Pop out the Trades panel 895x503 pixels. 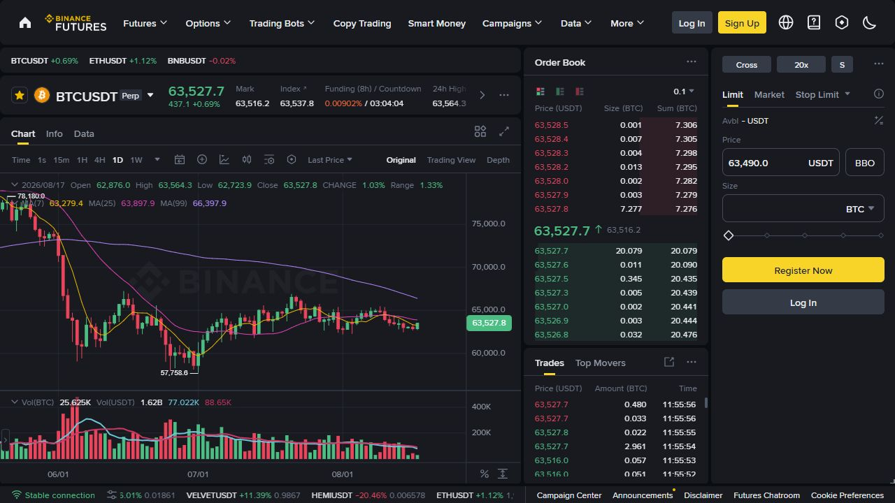[669, 362]
